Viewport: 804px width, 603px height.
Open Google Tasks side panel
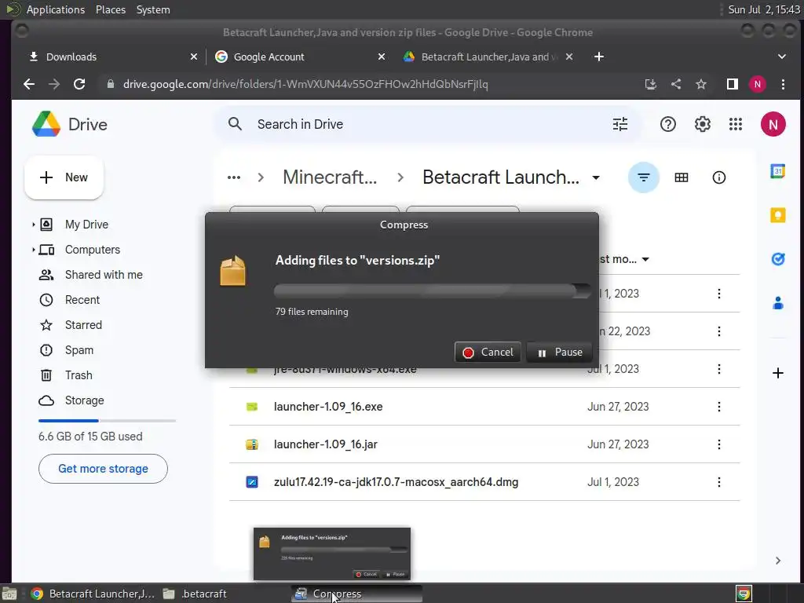777,259
